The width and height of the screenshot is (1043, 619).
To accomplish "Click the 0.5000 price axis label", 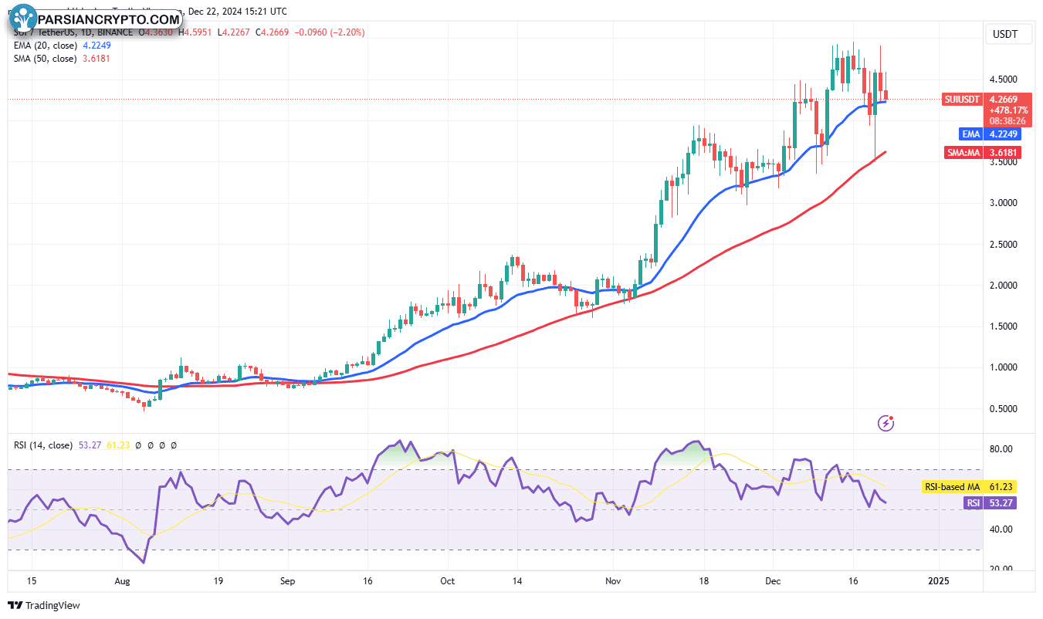I will point(1005,409).
